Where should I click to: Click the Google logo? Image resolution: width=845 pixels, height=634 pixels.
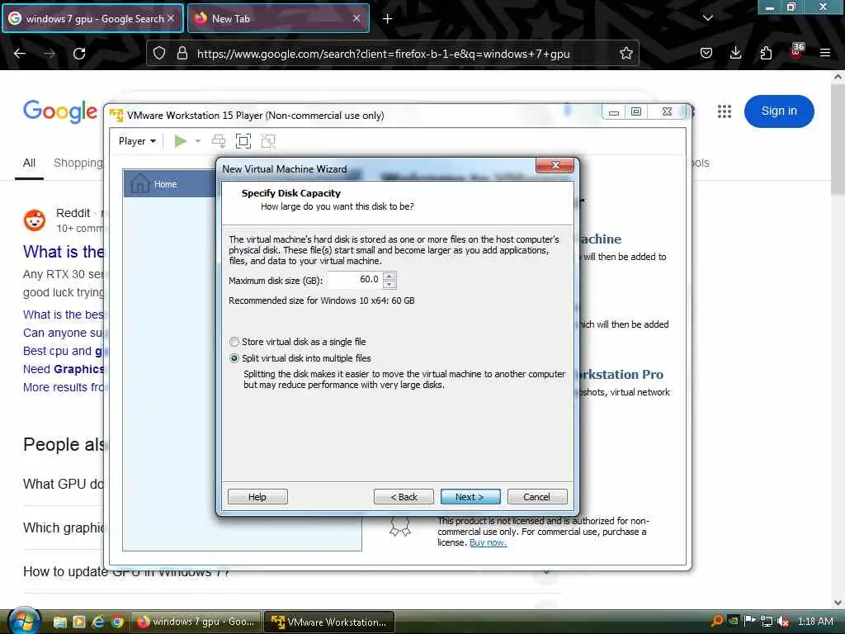pos(60,112)
